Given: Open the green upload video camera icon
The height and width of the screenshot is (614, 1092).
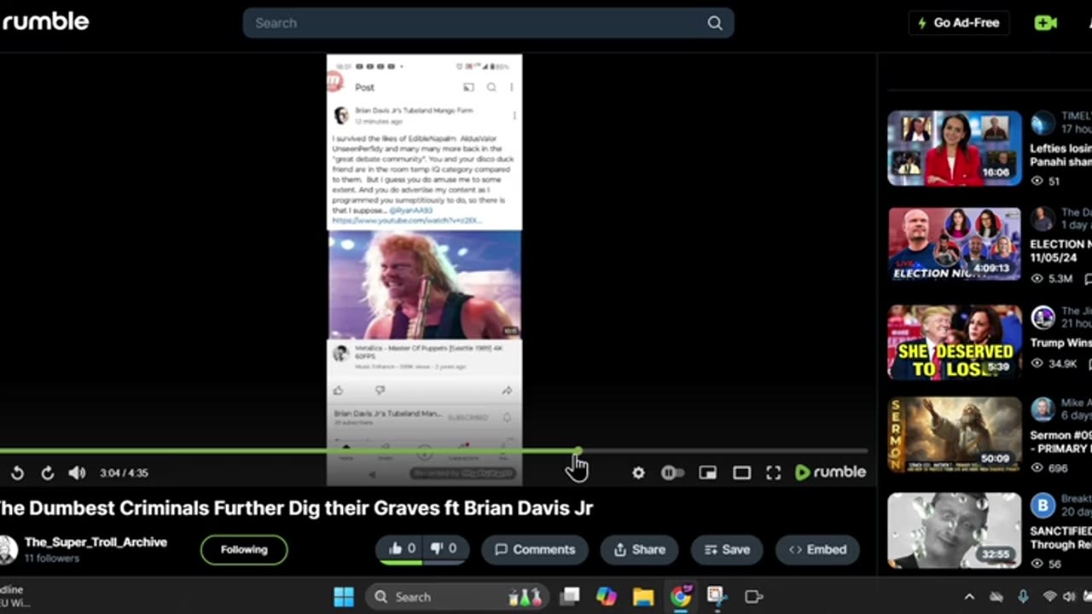Looking at the screenshot, I should pos(1045,23).
